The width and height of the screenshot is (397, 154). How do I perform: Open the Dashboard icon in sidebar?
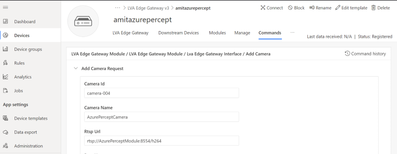tap(6, 21)
